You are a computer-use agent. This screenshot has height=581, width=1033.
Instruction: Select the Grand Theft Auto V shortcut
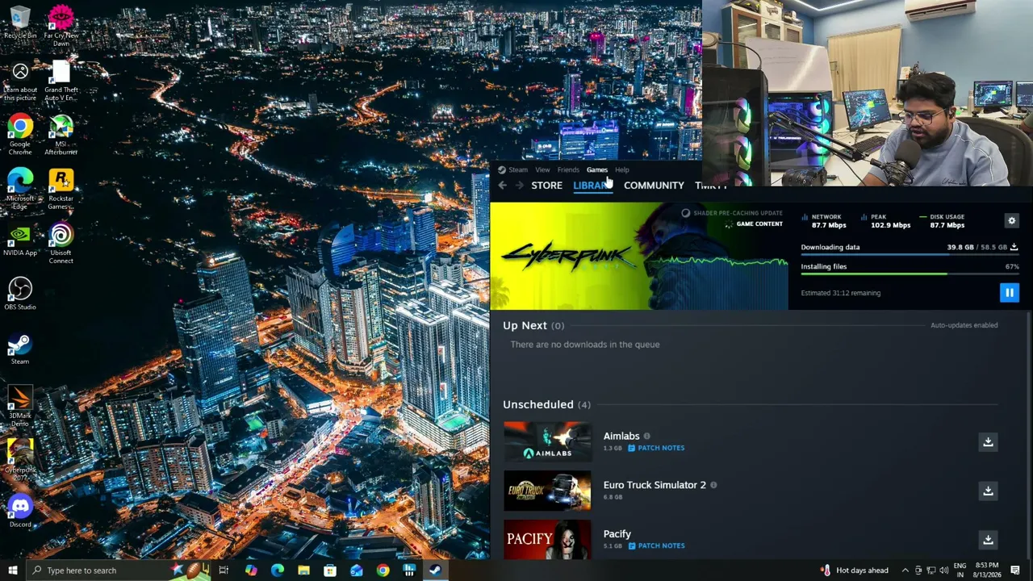[61, 81]
